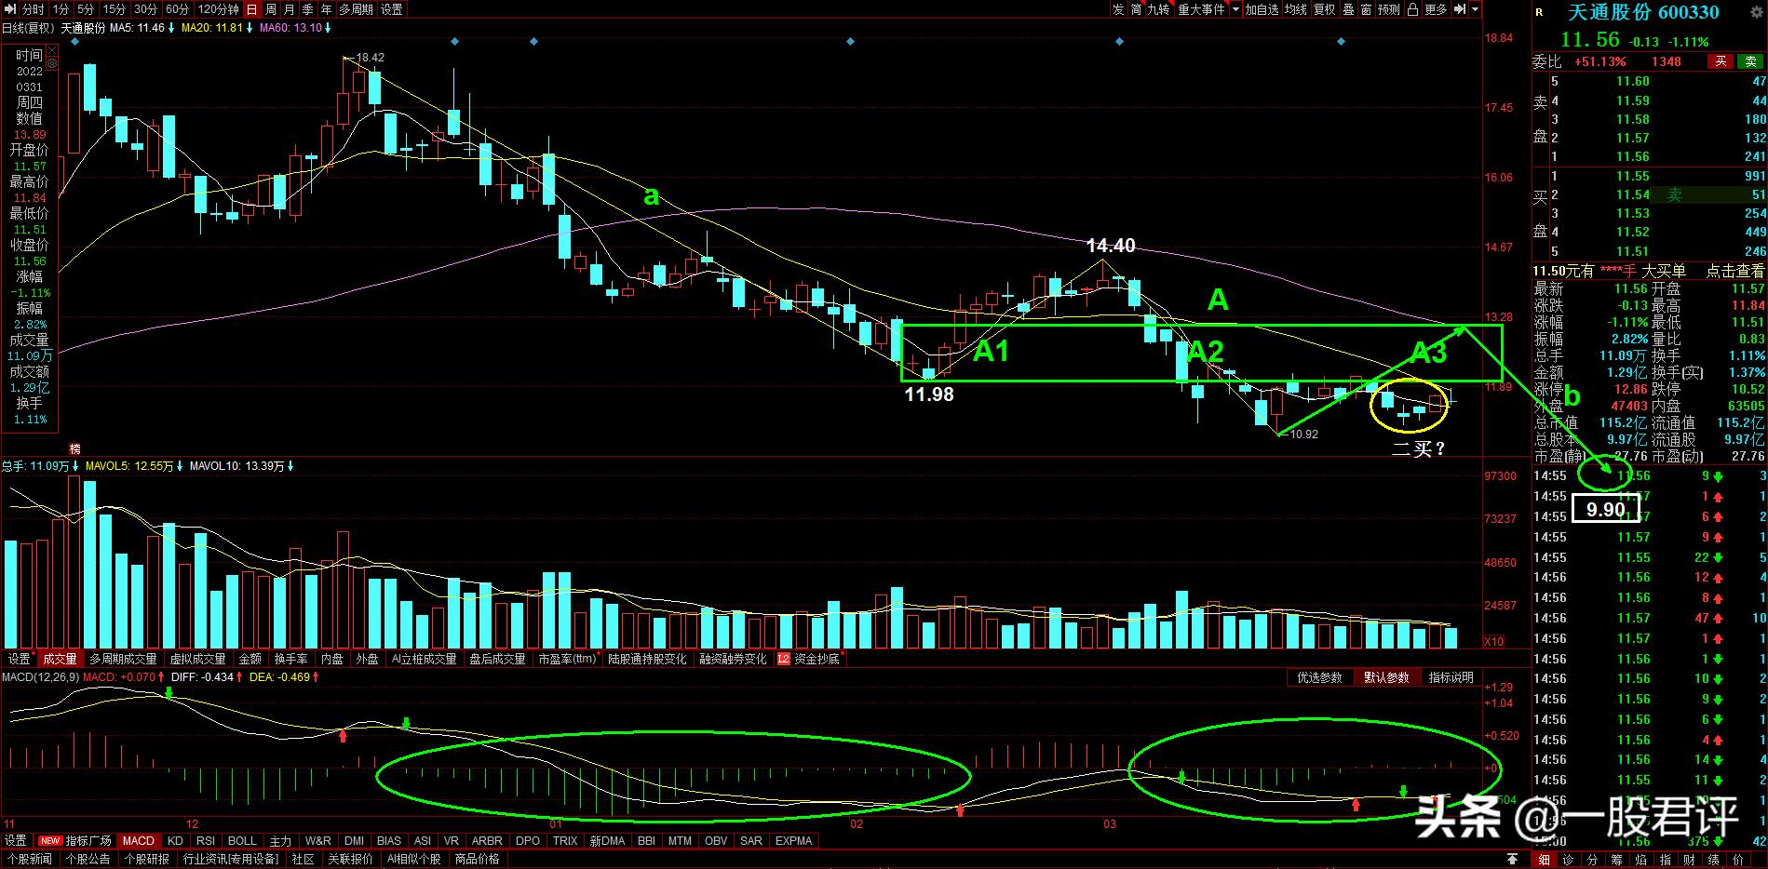Show the 融资融券变化 sub-chart
1768x869 pixels.
click(734, 659)
